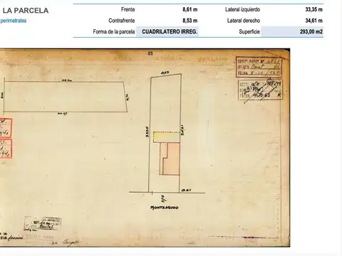Click the 'Lateral derecho' label
The image size is (342, 256).
pyautogui.click(x=244, y=21)
